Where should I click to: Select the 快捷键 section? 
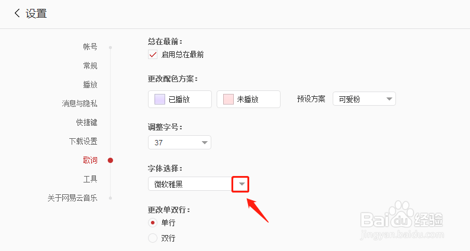pyautogui.click(x=86, y=122)
